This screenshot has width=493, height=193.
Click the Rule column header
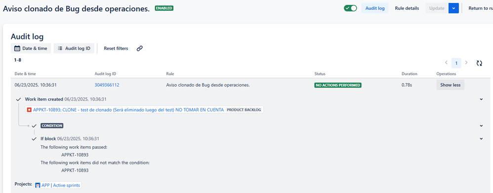[170, 74]
